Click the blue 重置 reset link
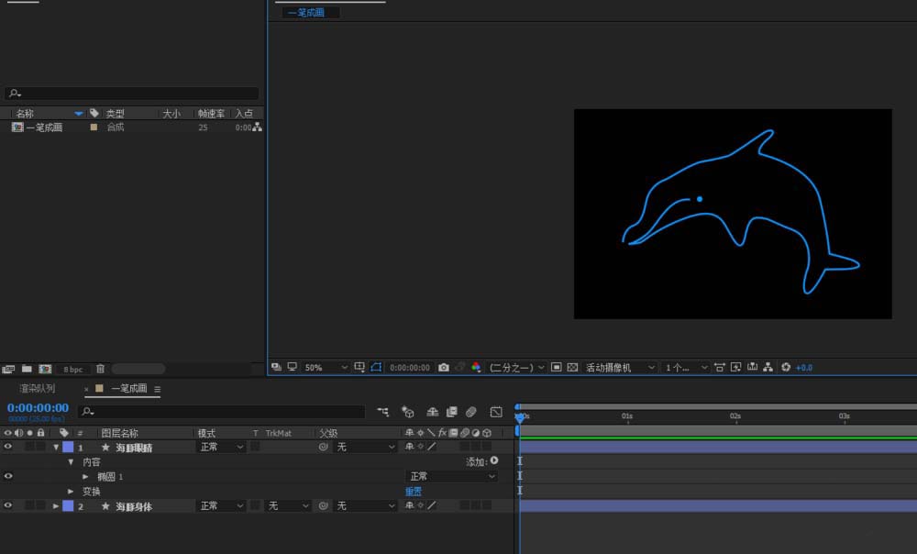The height and width of the screenshot is (554, 917). 414,492
